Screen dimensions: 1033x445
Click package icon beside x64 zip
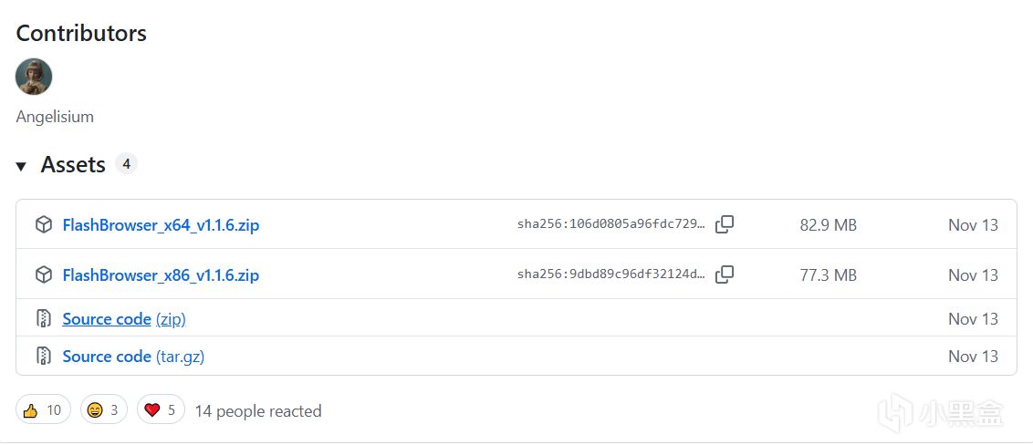[43, 224]
